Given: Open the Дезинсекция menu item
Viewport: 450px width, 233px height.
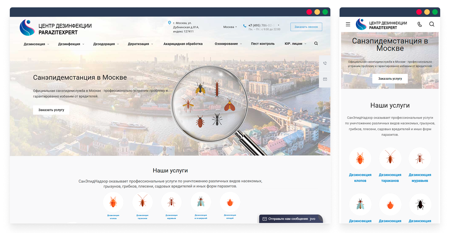Looking at the screenshot, I should (34, 44).
